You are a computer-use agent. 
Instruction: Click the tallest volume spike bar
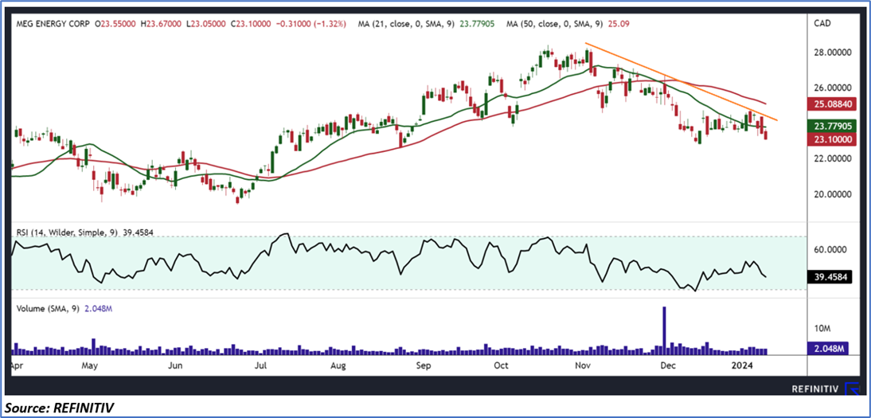coord(664,330)
